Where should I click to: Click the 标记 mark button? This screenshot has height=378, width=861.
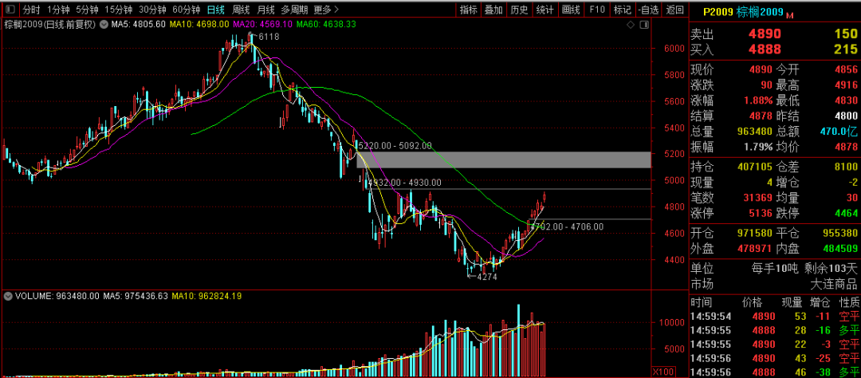pos(622,10)
